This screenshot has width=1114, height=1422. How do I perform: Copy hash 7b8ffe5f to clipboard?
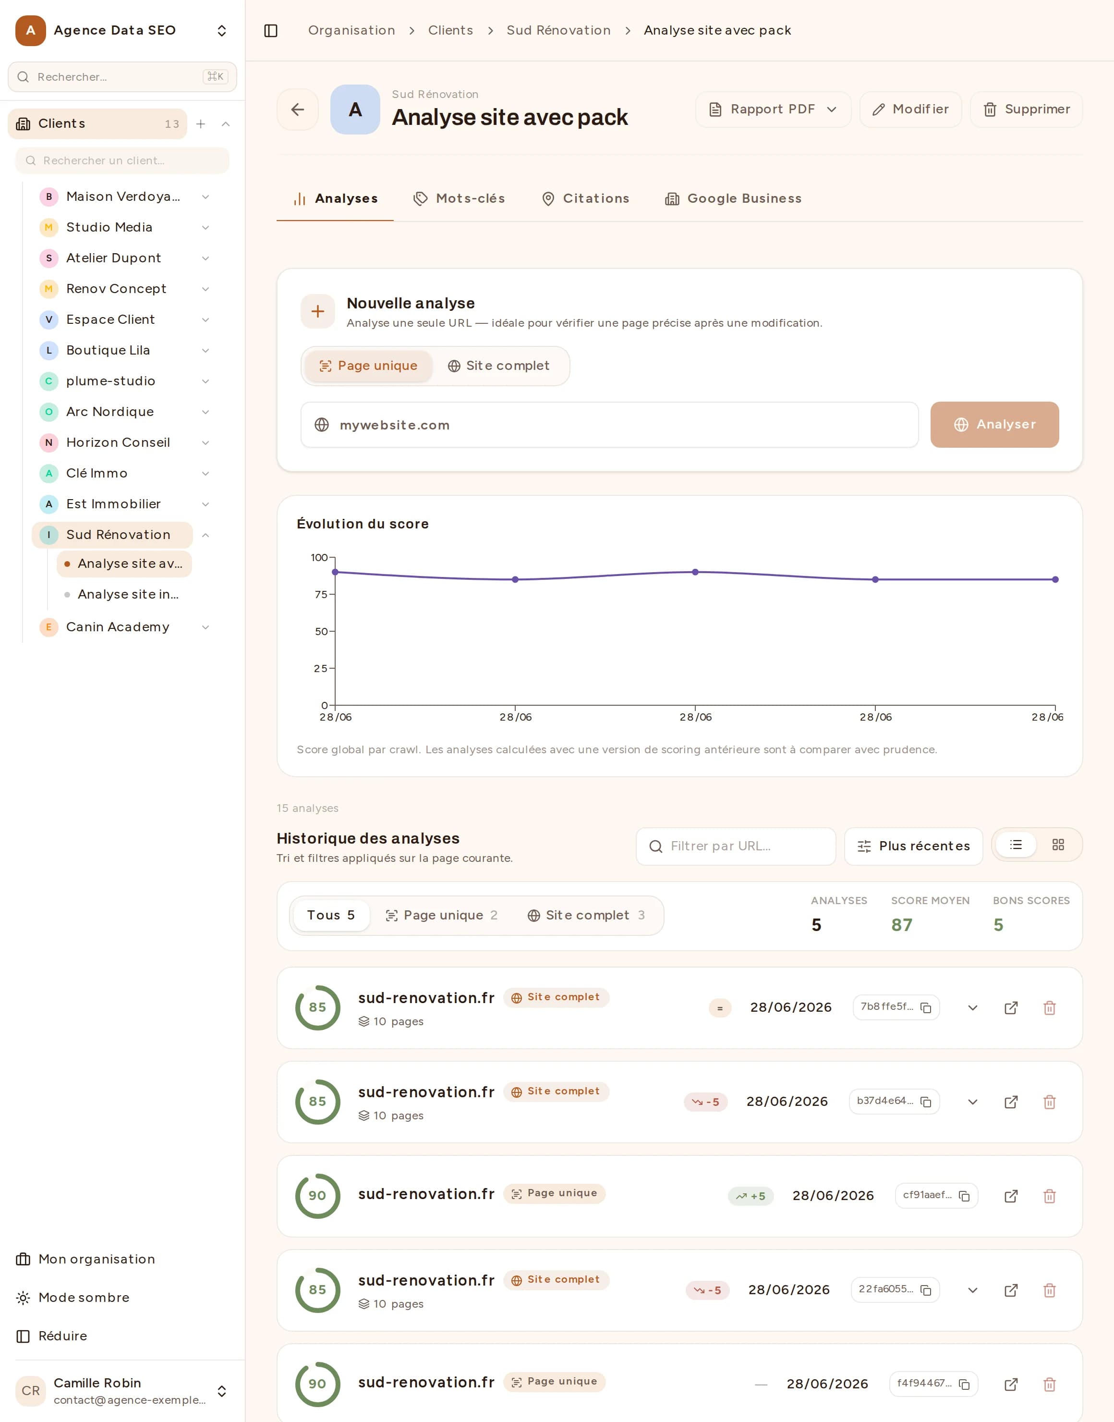(x=925, y=1007)
